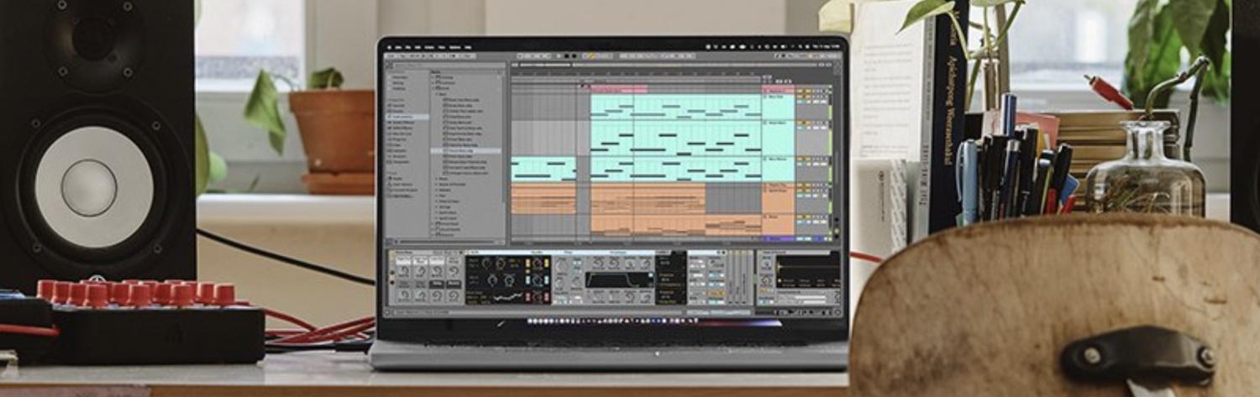Image resolution: width=1260 pixels, height=397 pixels.
Task: Click the waveform display in the rightmost device
Action: click(806, 270)
